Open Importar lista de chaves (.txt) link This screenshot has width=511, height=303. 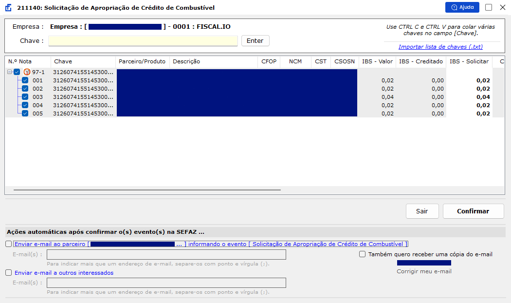coord(440,47)
